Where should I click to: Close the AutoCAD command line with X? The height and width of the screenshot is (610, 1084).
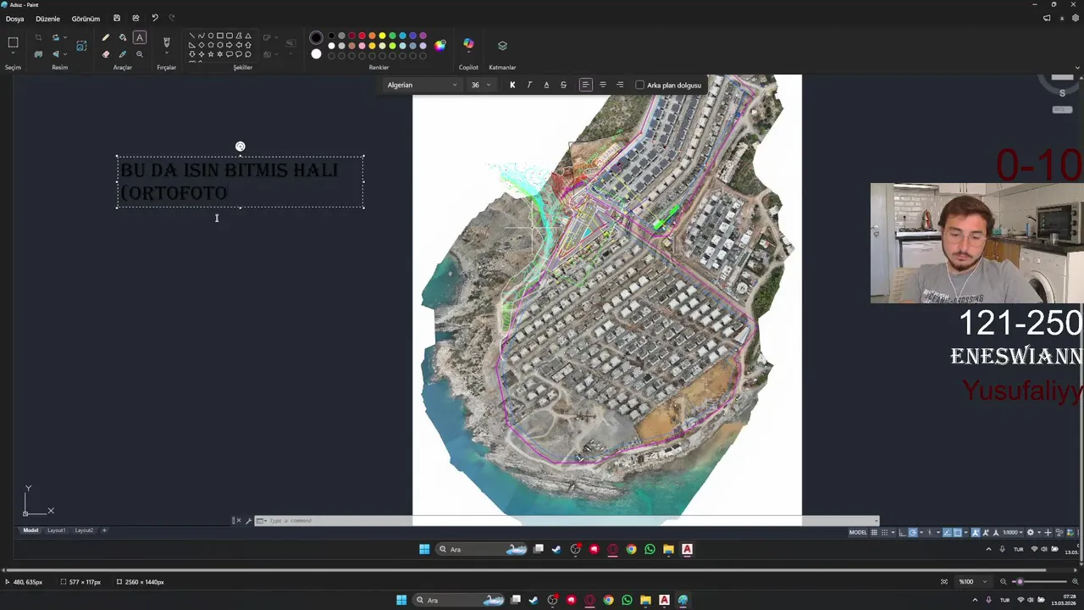[239, 520]
